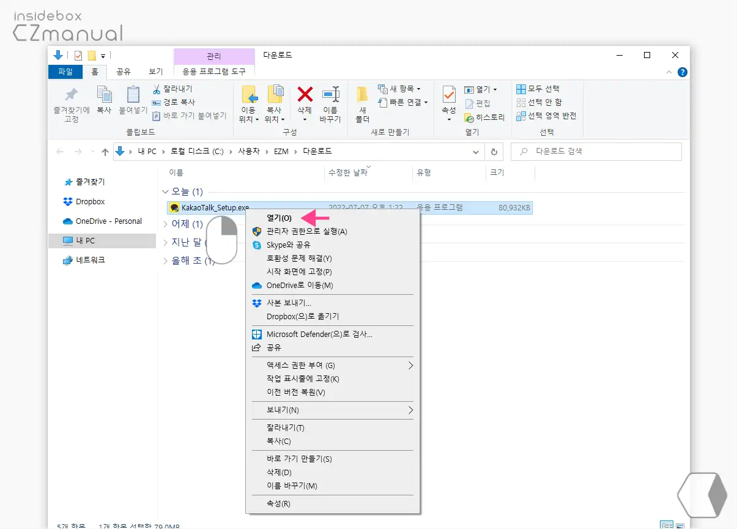Click the Copy (복사) ribbon icon
The width and height of the screenshot is (737, 529).
[104, 95]
